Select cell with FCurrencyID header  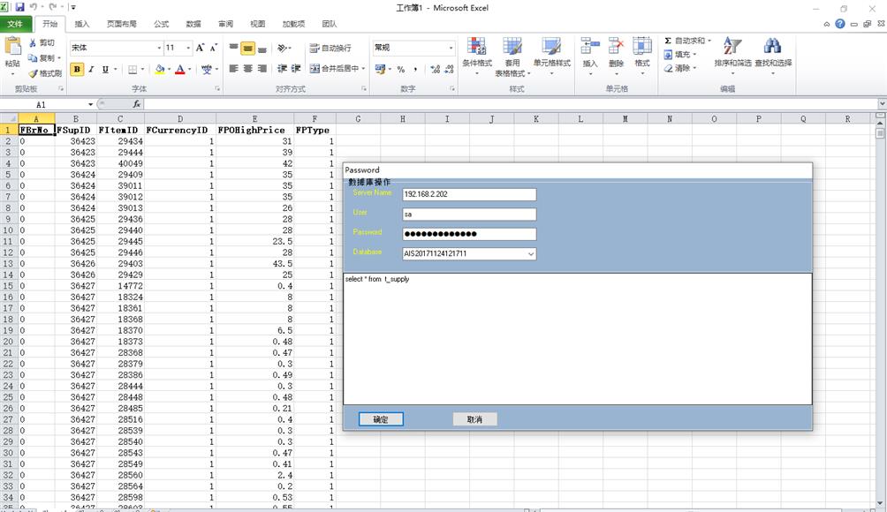pos(180,130)
